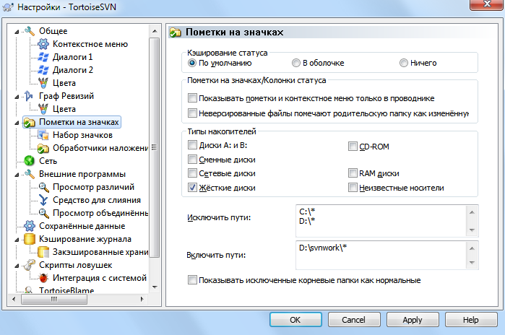Click the Windows flag icon for Диалоги 1
The width and height of the screenshot is (505, 335).
(x=43, y=57)
